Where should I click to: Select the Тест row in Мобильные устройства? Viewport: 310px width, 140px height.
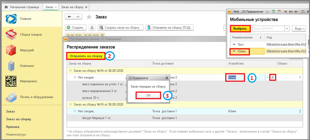[268, 45]
